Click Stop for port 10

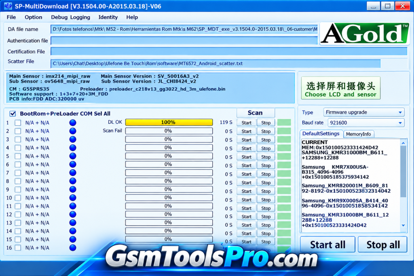point(266,200)
